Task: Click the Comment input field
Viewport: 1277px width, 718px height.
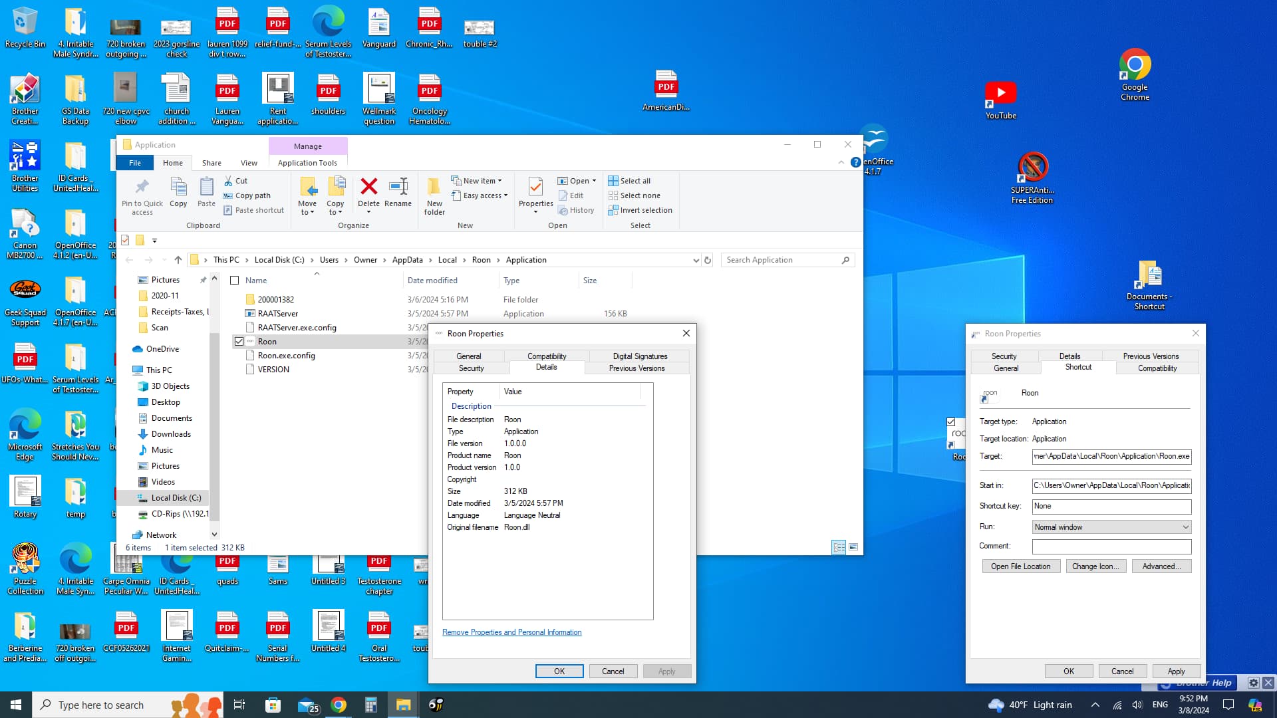Action: click(x=1111, y=546)
